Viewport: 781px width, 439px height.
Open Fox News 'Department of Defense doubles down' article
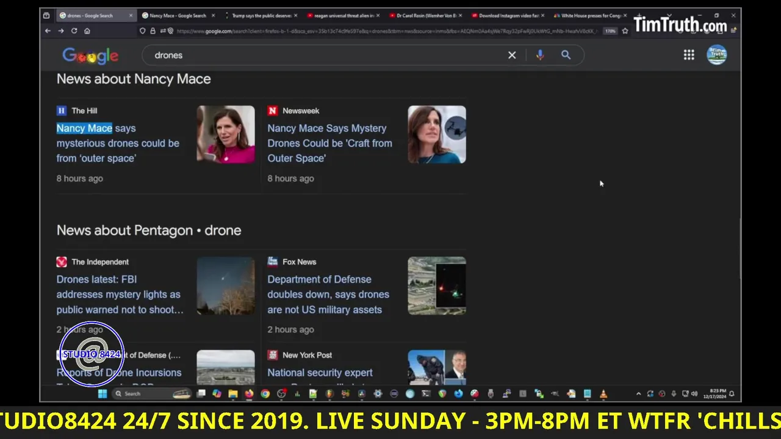point(328,294)
